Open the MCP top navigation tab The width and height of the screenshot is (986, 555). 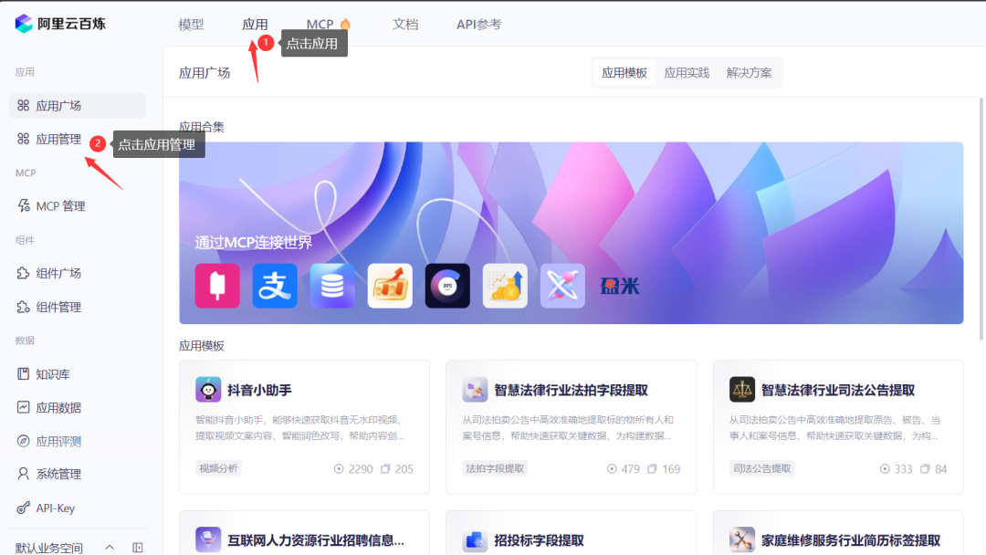(320, 25)
